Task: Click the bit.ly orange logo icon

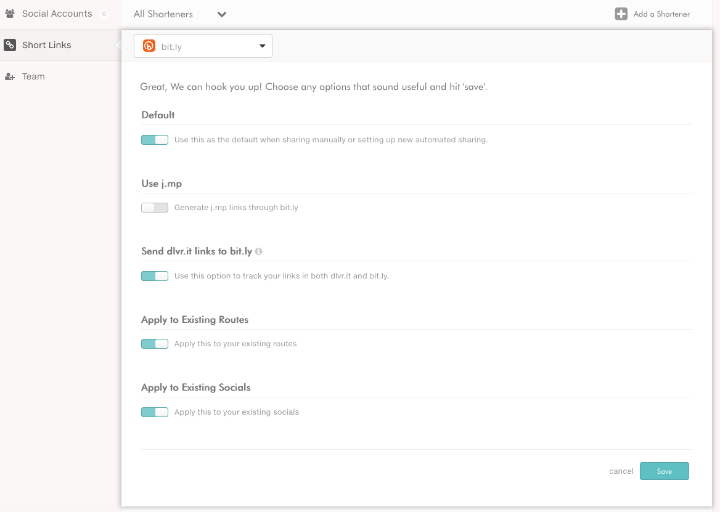Action: pyautogui.click(x=149, y=46)
